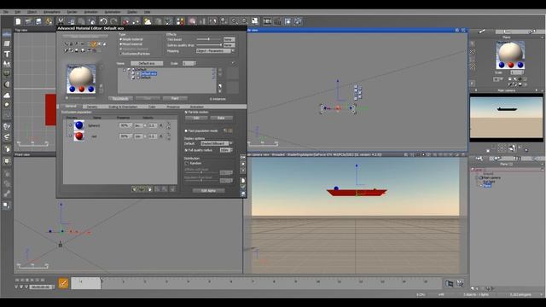The height and width of the screenshot is (307, 546).
Task: Open the Object menu
Action: point(32,12)
